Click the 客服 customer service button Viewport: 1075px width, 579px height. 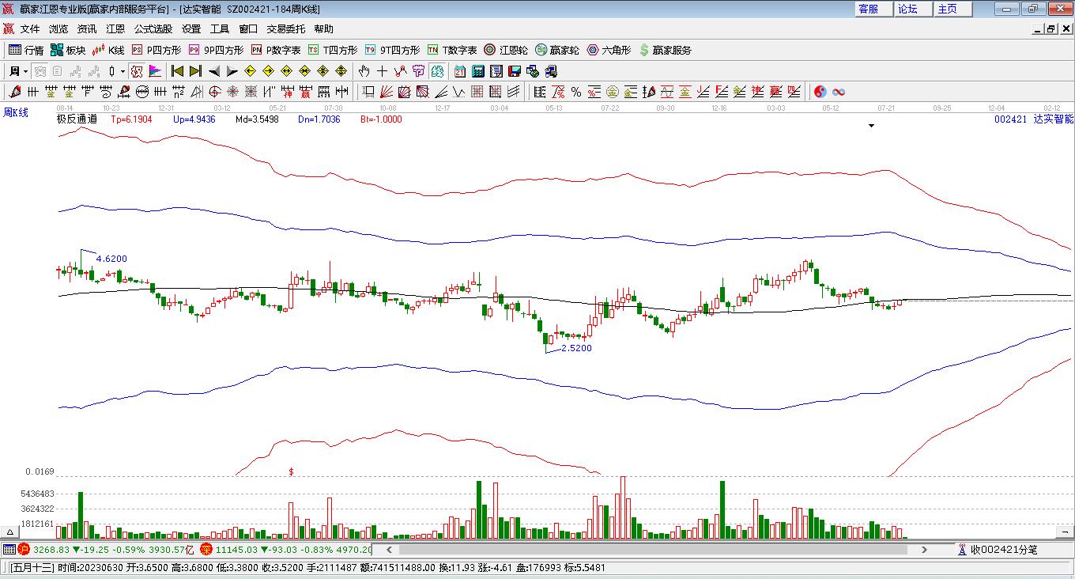868,9
